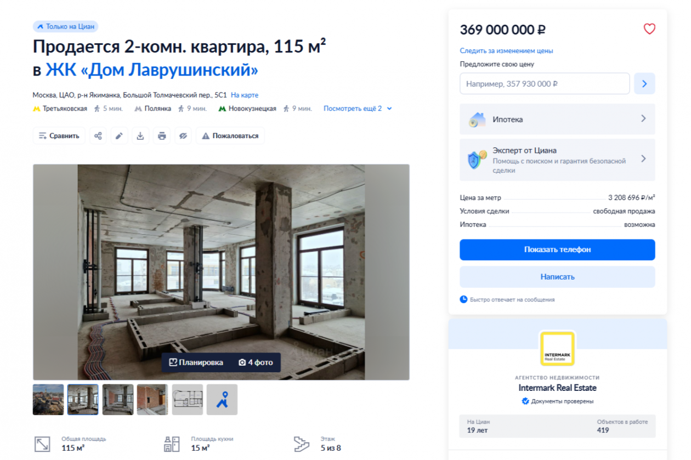Click Написать message button
This screenshot has height=460, width=691.
tap(557, 277)
